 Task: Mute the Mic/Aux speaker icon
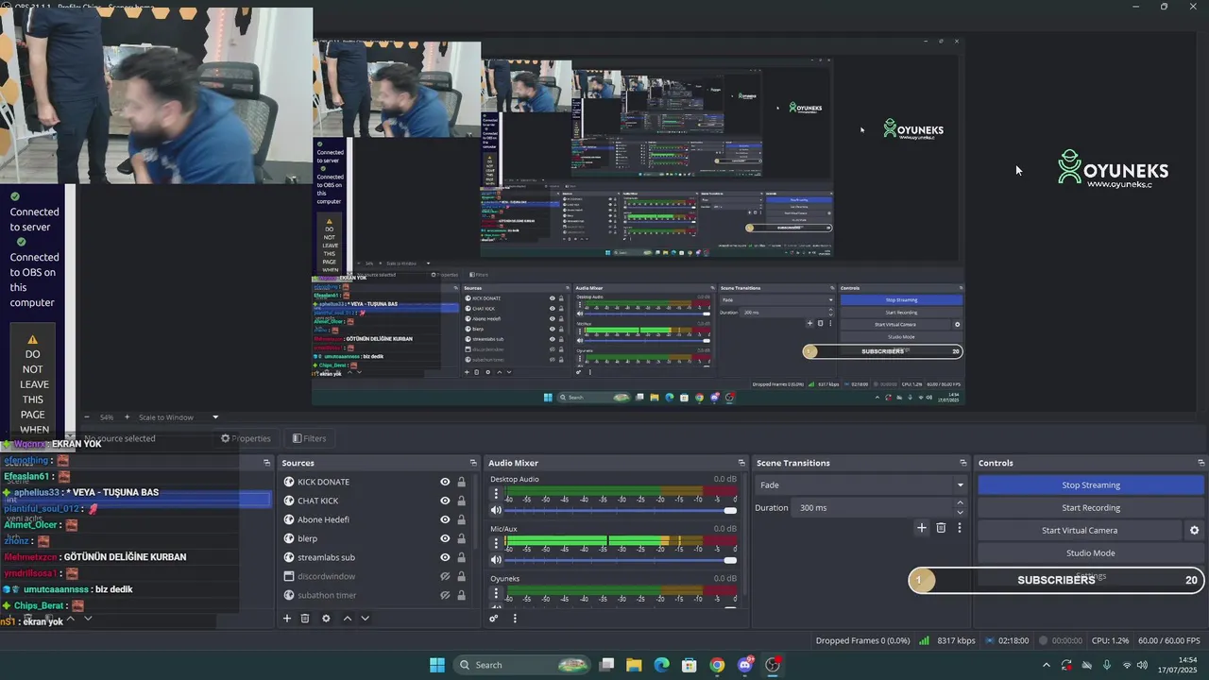[x=496, y=560]
